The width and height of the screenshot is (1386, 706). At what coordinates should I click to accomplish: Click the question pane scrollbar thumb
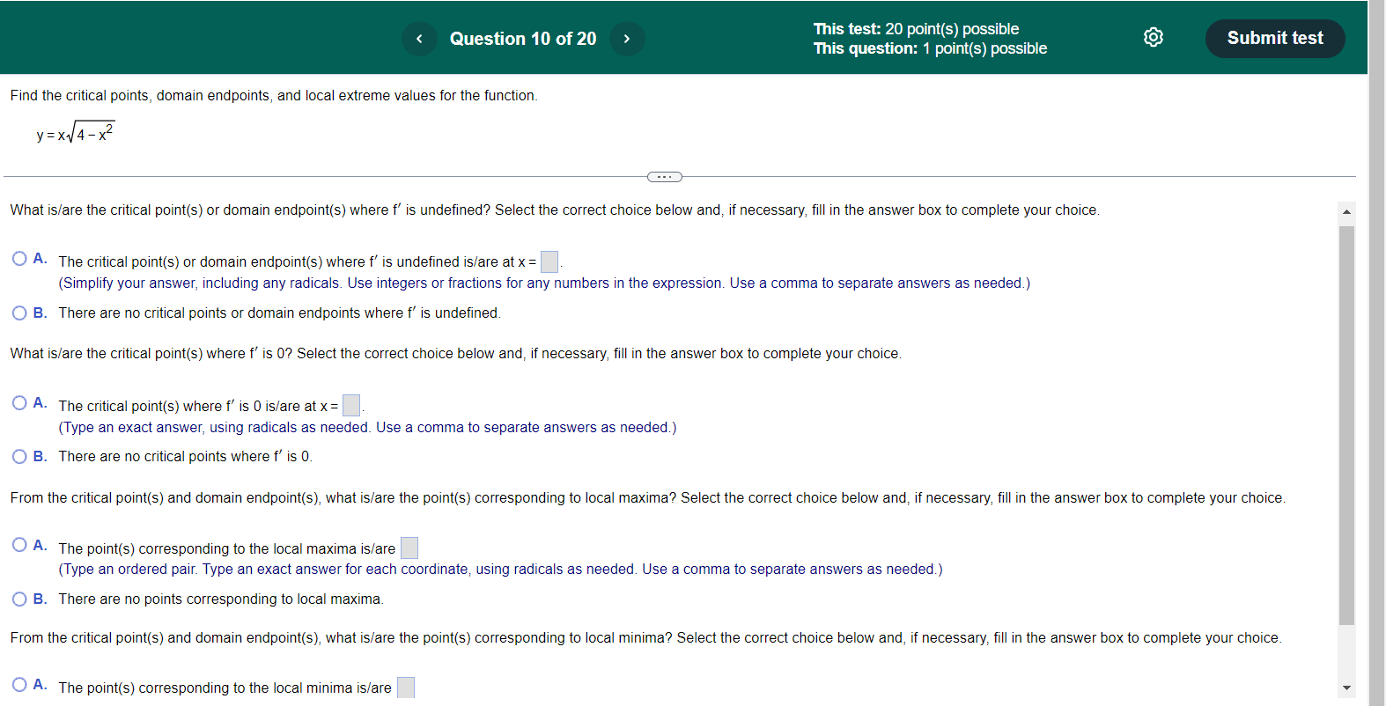1346,425
